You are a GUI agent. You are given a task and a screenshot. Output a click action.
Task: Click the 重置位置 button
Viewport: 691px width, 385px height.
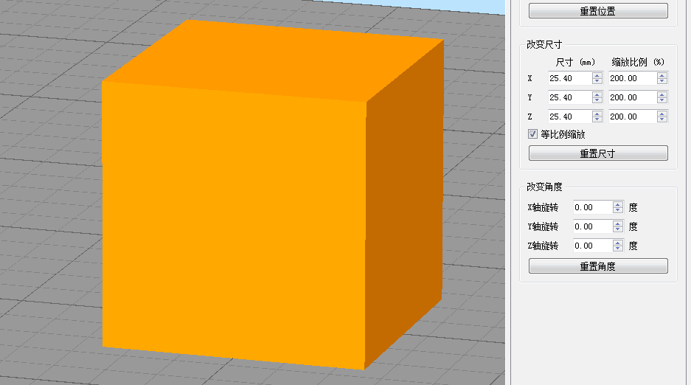click(x=598, y=11)
